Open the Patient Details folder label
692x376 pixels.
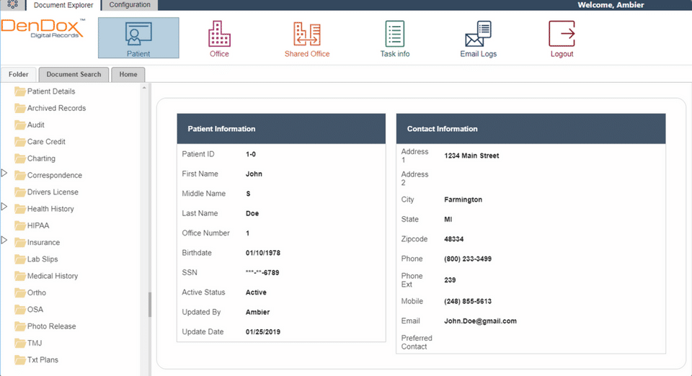pyautogui.click(x=51, y=91)
